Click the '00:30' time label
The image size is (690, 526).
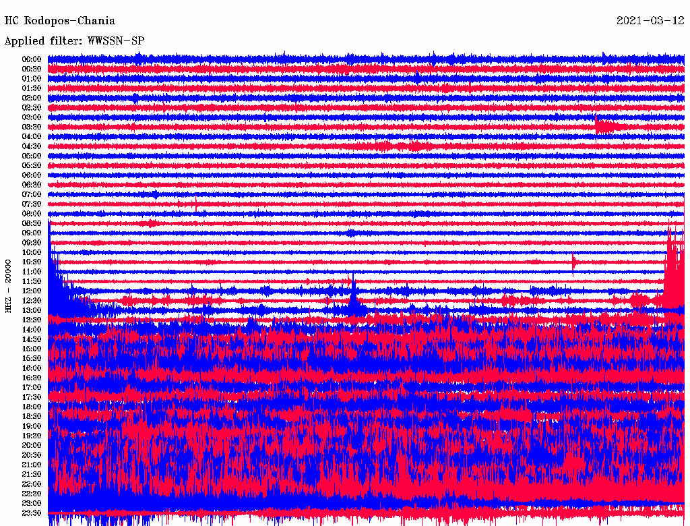pyautogui.click(x=32, y=69)
